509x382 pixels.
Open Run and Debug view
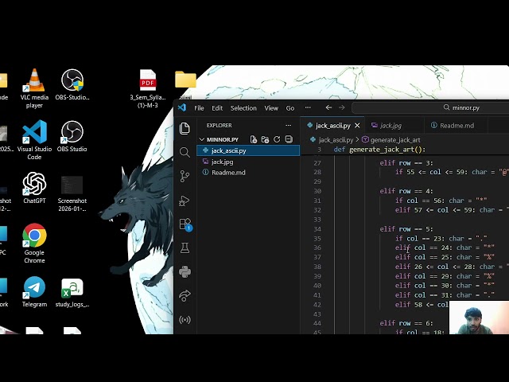tap(185, 201)
